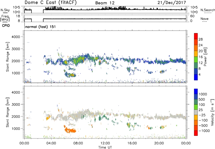Click the blue top segment of velocity colorbar
The width and height of the screenshot is (215, 149).
[x=196, y=91]
